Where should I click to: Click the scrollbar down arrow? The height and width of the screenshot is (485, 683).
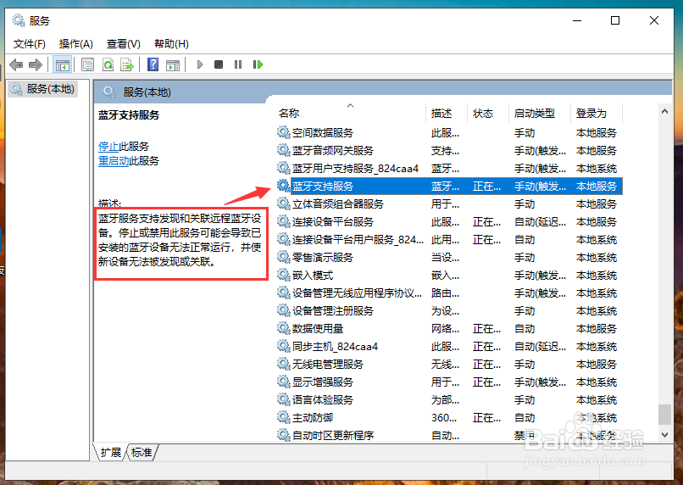tap(664, 434)
